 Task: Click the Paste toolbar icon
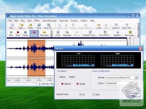pyautogui.click(x=73, y=26)
